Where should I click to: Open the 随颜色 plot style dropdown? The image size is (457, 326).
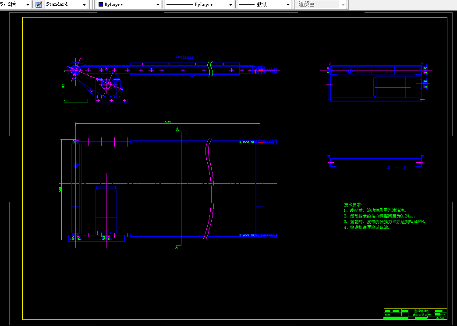pos(321,4)
